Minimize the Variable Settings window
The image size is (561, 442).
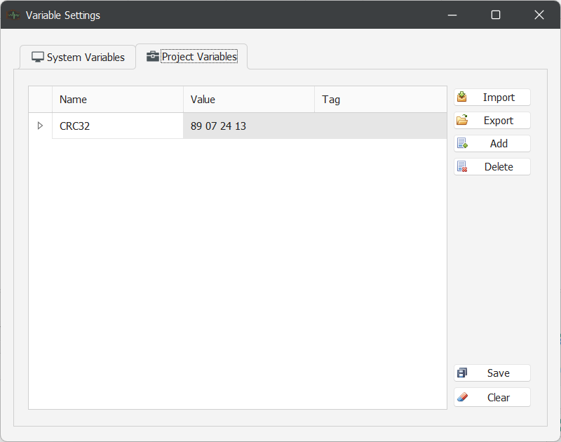(452, 15)
